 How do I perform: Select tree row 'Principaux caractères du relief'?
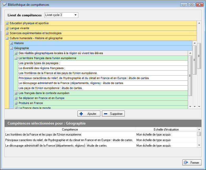[103, 78]
